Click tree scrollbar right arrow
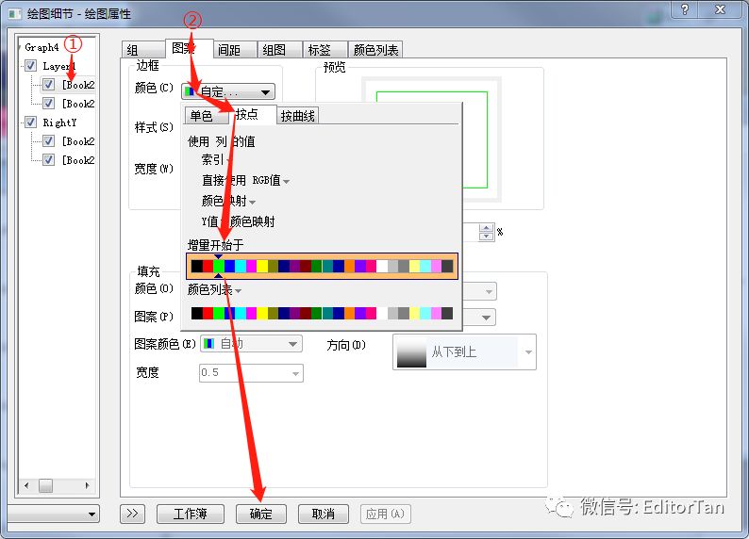Image resolution: width=749 pixels, height=539 pixels. point(87,485)
